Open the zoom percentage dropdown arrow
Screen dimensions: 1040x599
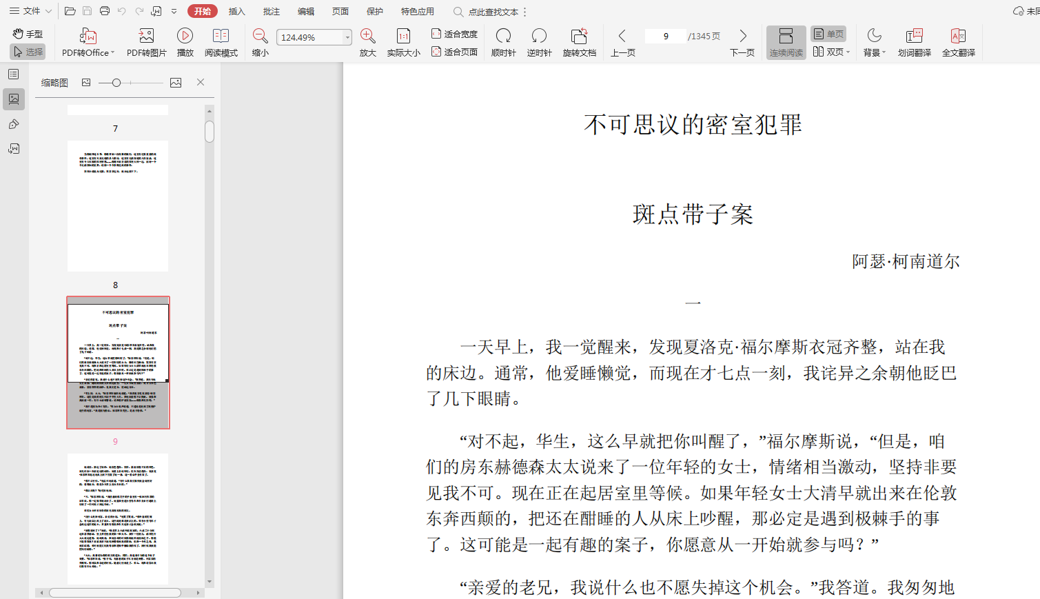(347, 37)
